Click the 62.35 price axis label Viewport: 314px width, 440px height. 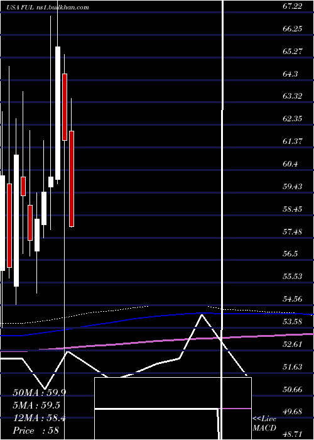tap(293, 119)
